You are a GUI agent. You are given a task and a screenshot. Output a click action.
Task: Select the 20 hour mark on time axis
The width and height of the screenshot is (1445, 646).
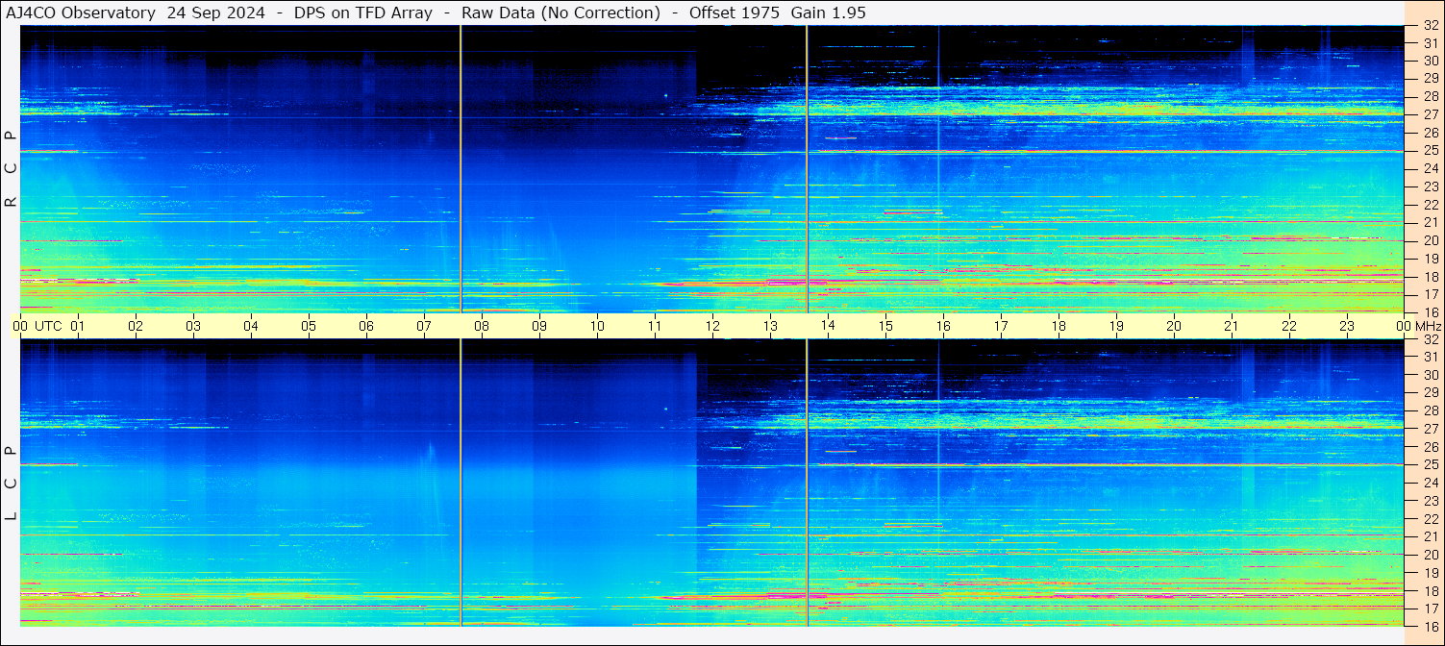pyautogui.click(x=1174, y=326)
